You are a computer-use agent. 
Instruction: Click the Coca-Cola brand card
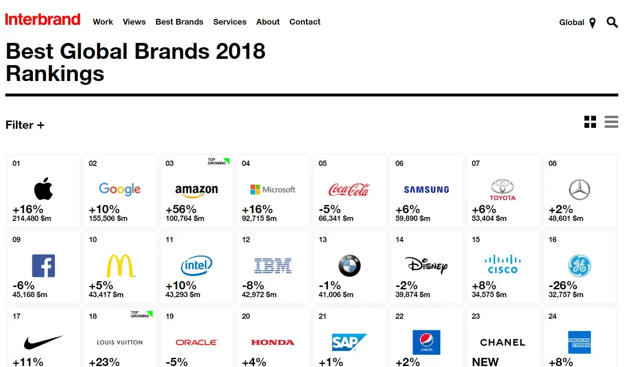[x=350, y=190]
